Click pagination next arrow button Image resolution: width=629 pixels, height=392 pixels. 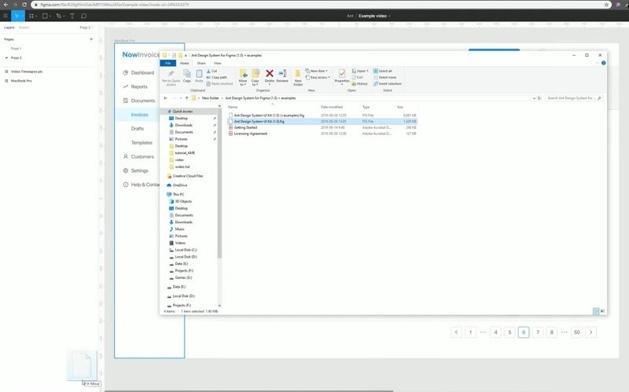click(591, 332)
